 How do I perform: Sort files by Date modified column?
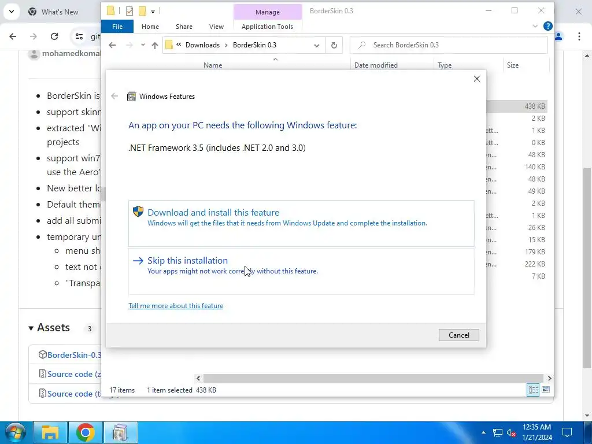(x=376, y=65)
